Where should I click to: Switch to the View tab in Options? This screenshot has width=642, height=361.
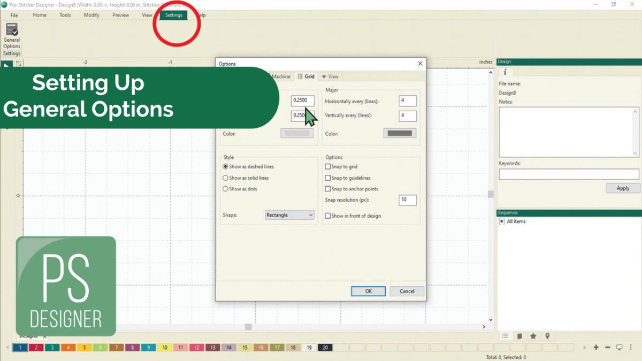pyautogui.click(x=330, y=76)
